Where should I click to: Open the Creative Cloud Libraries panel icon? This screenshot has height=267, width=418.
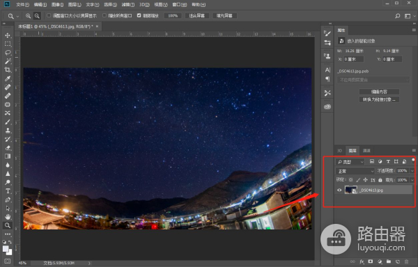pos(327,106)
